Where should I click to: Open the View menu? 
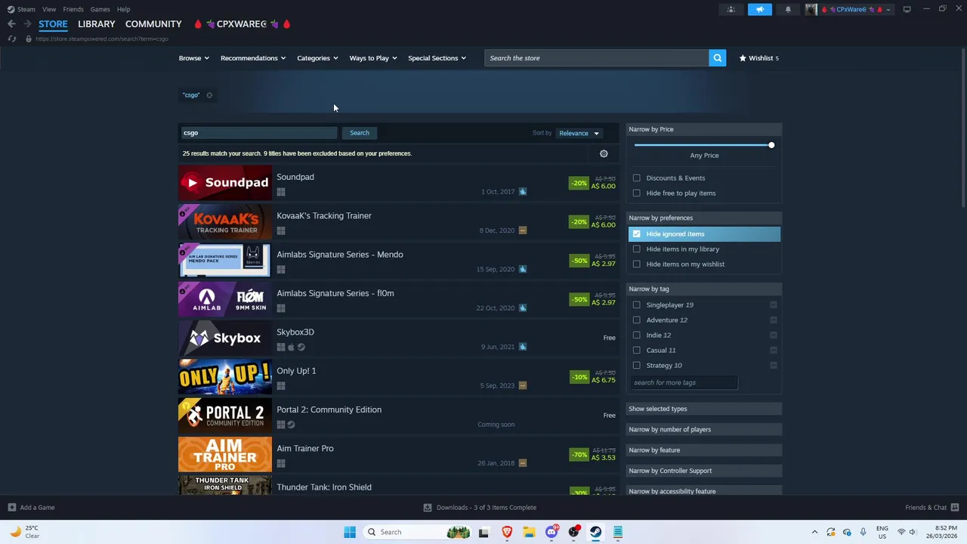(x=49, y=9)
